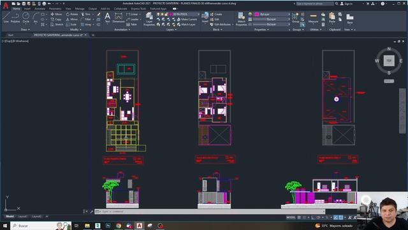The height and width of the screenshot is (230, 408).
Task: Select the Text annotation tool
Action: pos(108,19)
